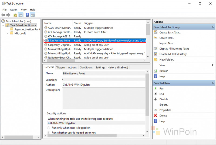The width and height of the screenshot is (216, 145).
Task: Sort tasks by the Status column header
Action: 77,23
